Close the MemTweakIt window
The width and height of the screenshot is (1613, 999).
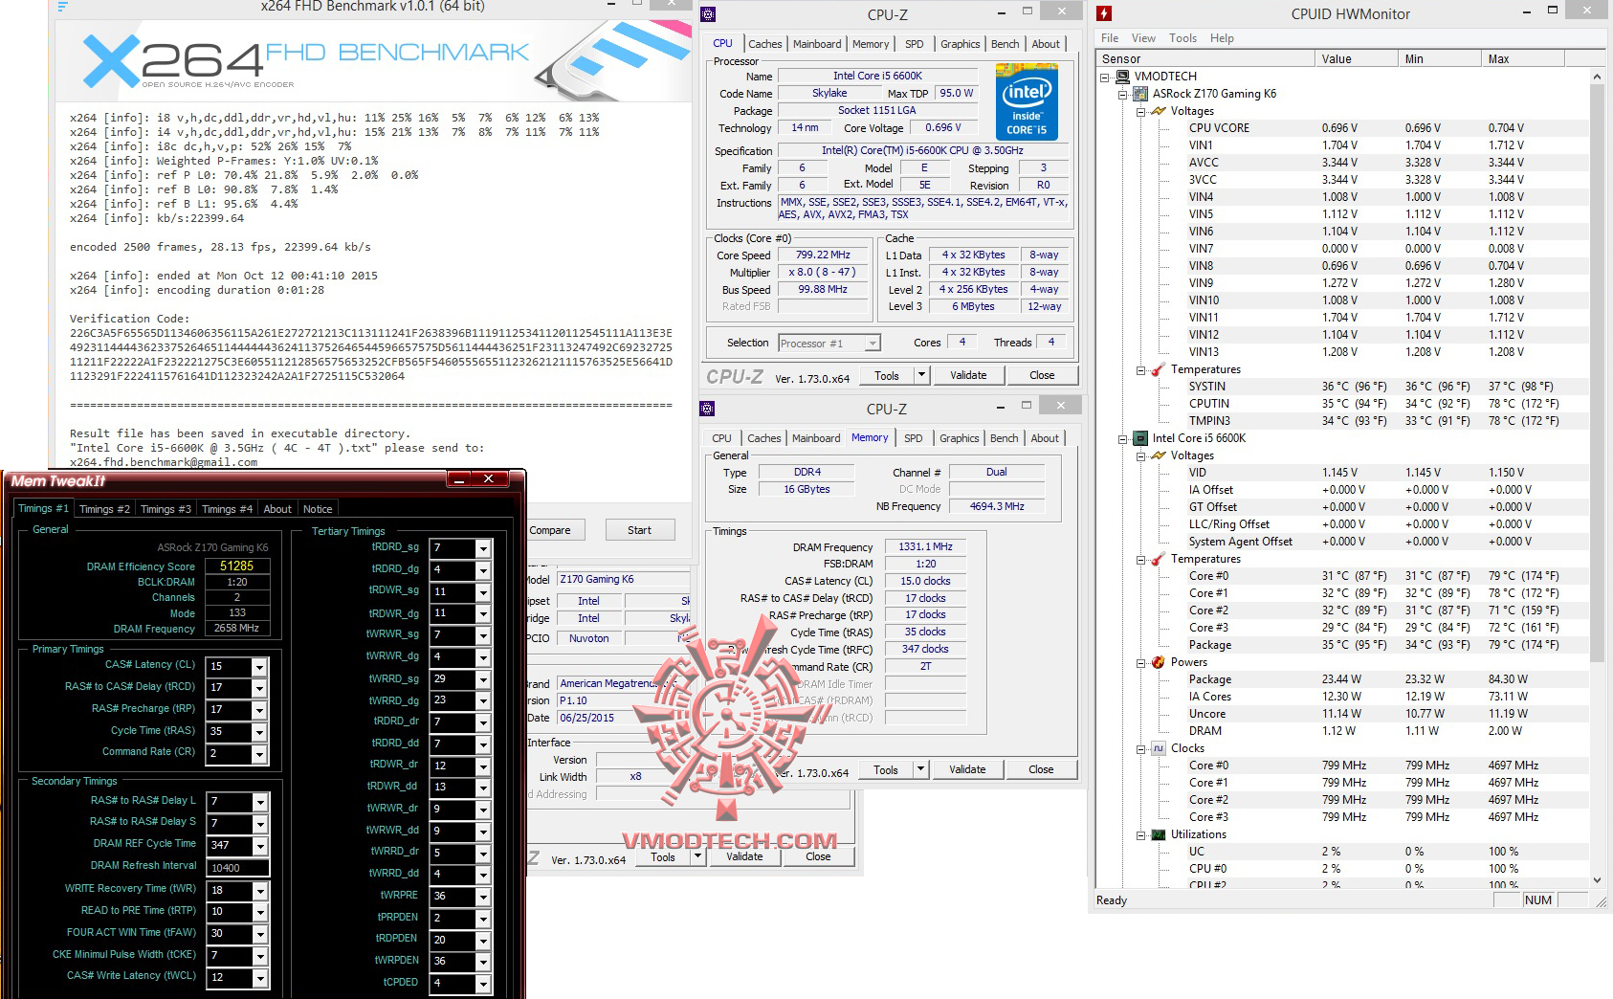tap(489, 478)
